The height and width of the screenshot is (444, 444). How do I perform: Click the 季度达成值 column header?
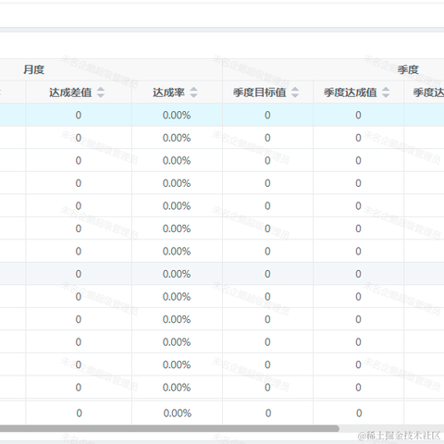(358, 92)
